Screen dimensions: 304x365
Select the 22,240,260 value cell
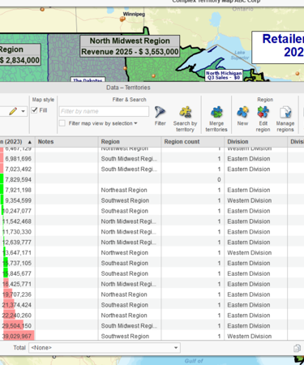17,316
